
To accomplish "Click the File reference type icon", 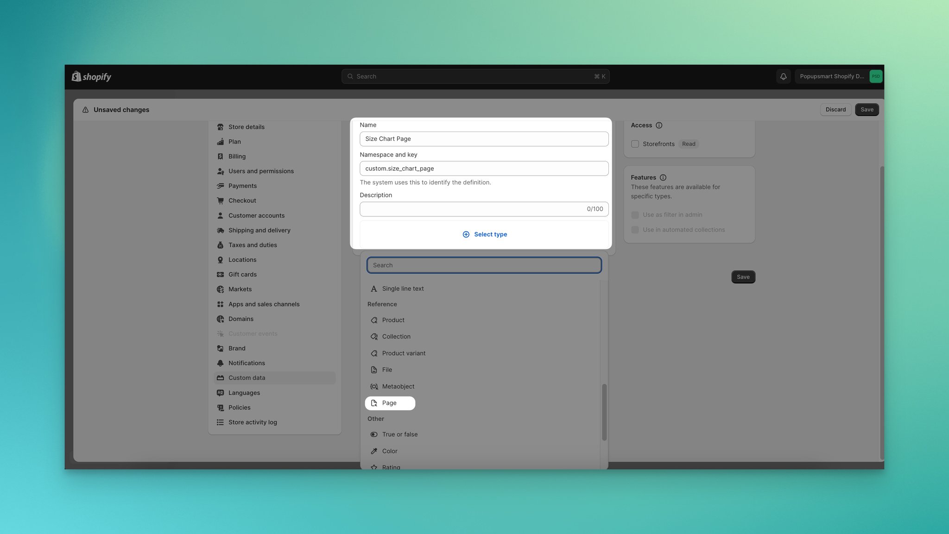I will coord(374,370).
